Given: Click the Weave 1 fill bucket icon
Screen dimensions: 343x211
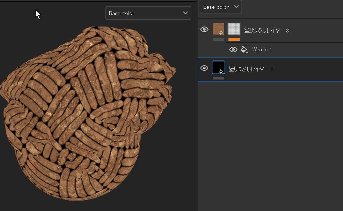Looking at the screenshot, I should click(x=245, y=50).
